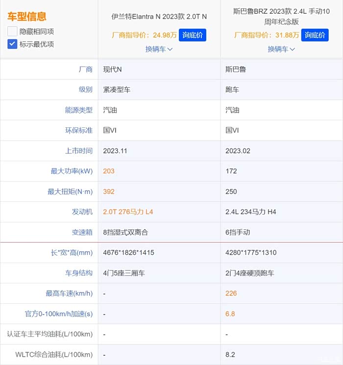Uncheck the 标示最优项 checkbox

(x=12, y=44)
